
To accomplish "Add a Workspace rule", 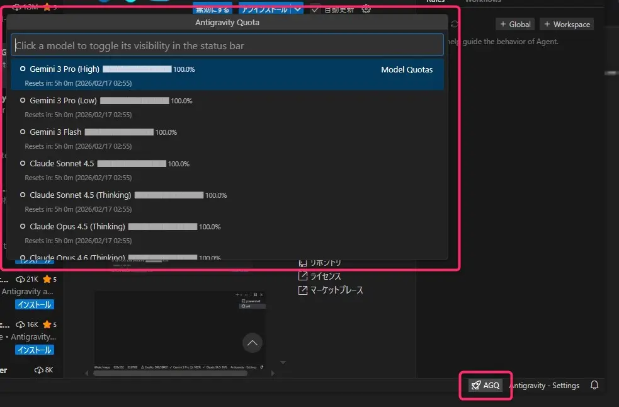I will click(567, 24).
